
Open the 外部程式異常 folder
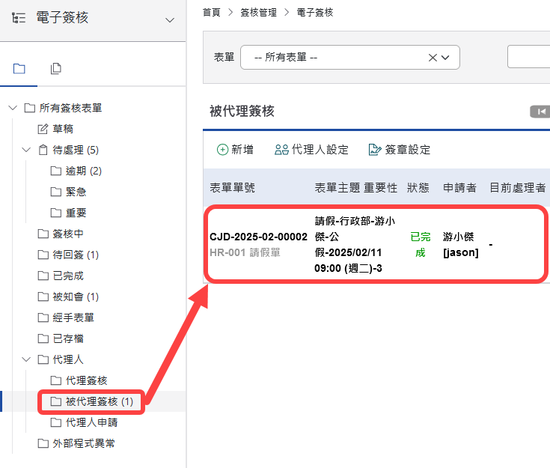[76, 443]
